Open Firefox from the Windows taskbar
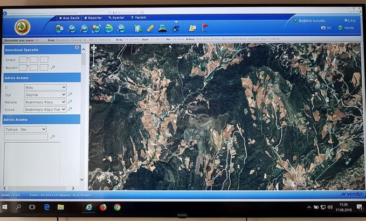The image size is (366, 221). pos(103,206)
